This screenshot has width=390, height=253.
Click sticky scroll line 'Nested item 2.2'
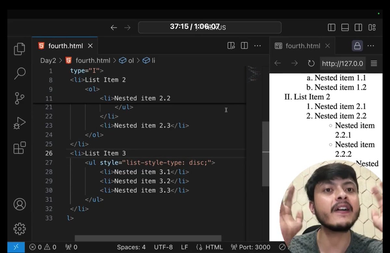click(142, 98)
